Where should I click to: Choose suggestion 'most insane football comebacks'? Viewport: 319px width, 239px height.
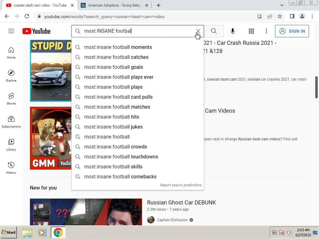(x=137, y=177)
